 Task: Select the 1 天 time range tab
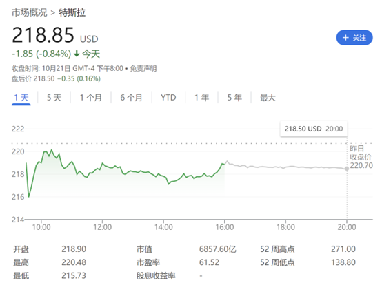click(x=21, y=98)
